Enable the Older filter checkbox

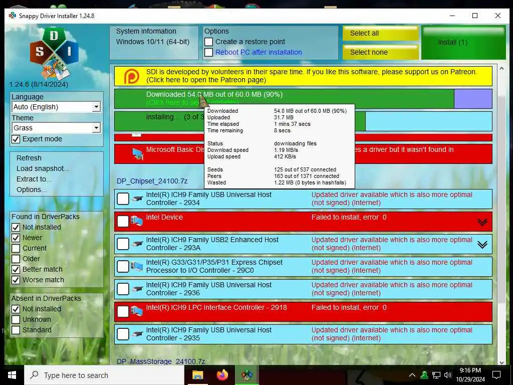click(x=16, y=259)
